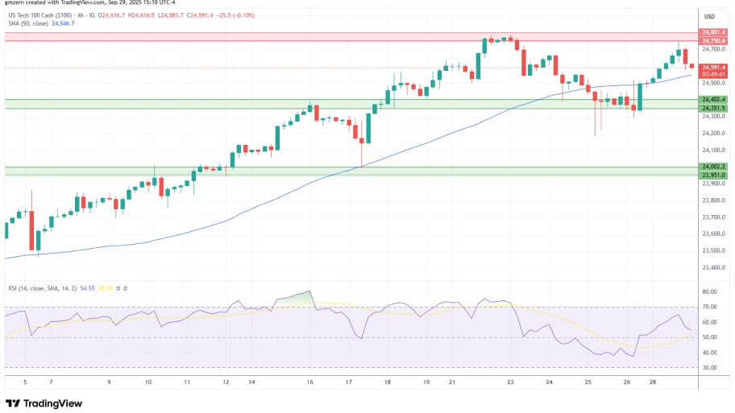Screen dimensions: 735x413
Task: Click the 24,801.4 resistance price label
Action: tap(713, 33)
